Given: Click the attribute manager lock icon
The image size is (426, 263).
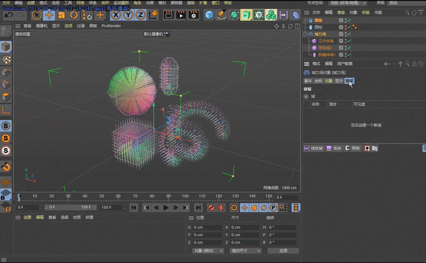Looking at the screenshot, I should [x=414, y=64].
